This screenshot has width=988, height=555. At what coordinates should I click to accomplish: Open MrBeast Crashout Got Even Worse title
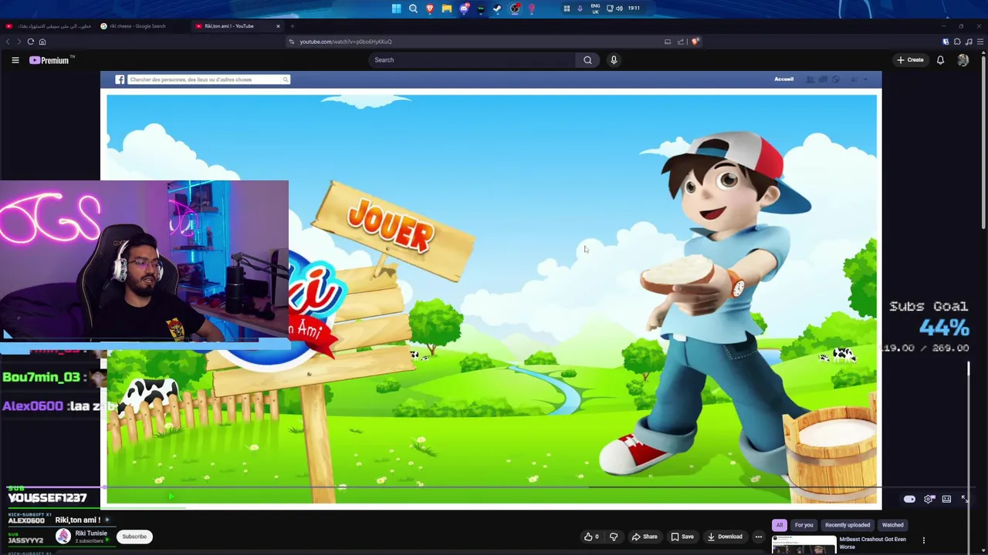pyautogui.click(x=872, y=543)
